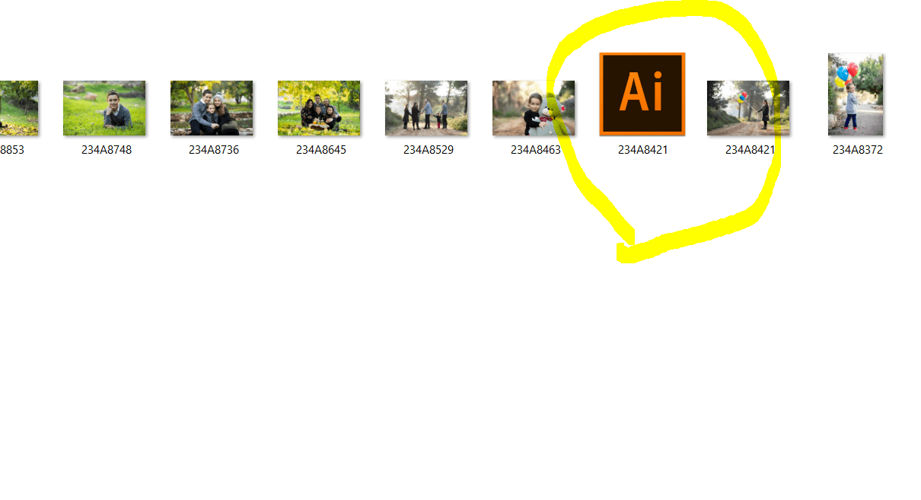921x500 pixels.
Task: Select the 234A8529 forest path thumbnail
Action: click(x=426, y=108)
